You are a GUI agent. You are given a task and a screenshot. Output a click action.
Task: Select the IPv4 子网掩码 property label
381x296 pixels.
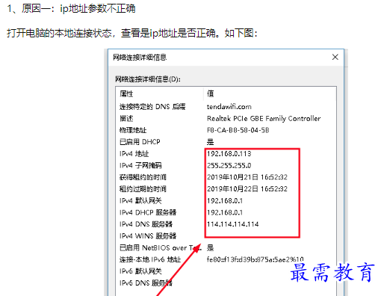point(140,165)
